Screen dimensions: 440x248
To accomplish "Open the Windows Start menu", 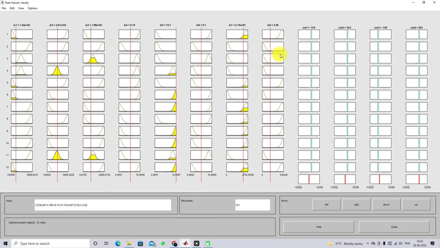I will coord(5,244).
